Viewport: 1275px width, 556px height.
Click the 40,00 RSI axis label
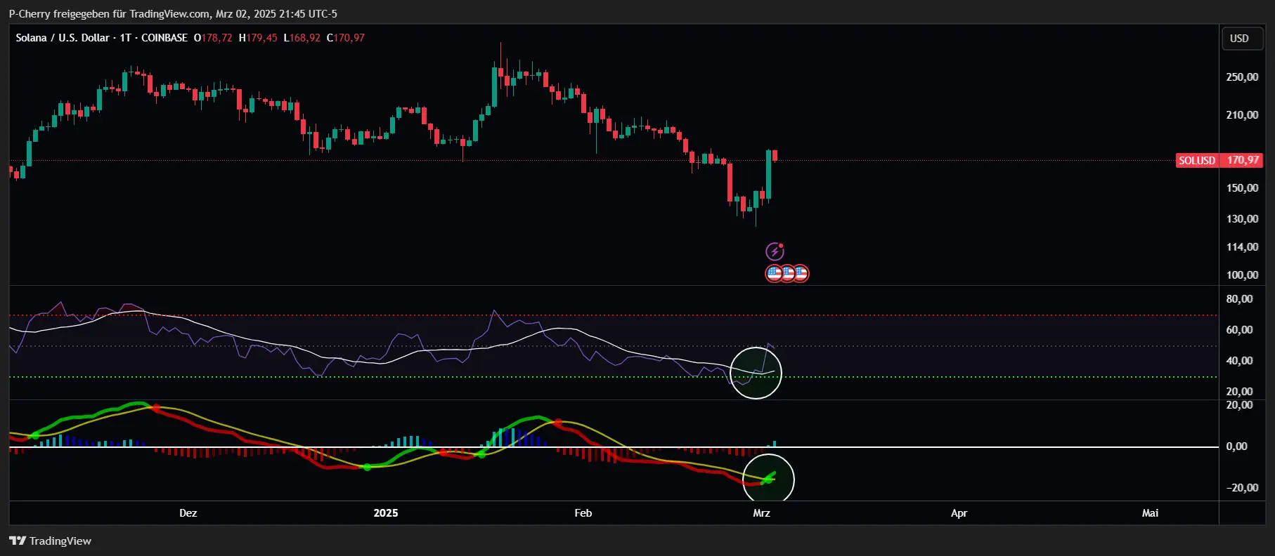pos(1239,361)
